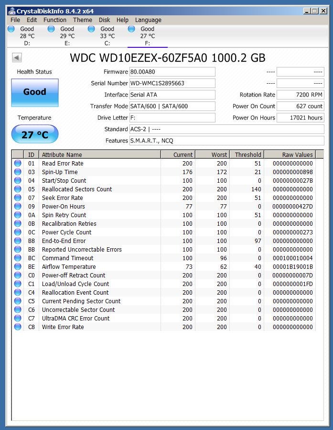This screenshot has height=430, width=333.
Task: Select the status orb for disk E:
Action: [51, 29]
